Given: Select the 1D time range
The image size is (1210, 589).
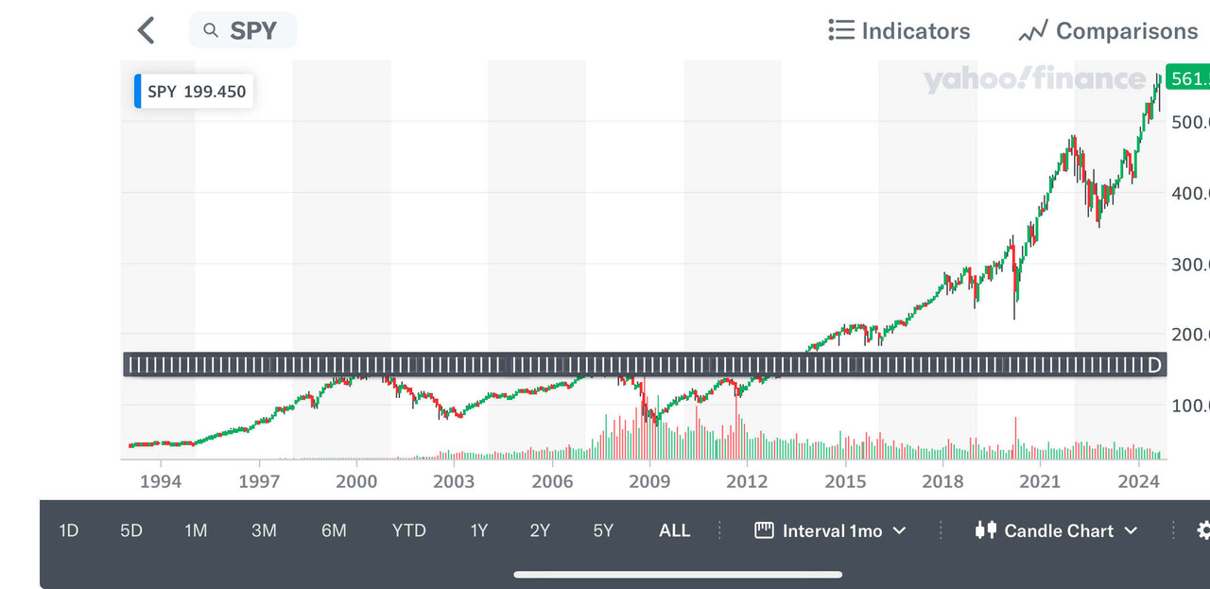Looking at the screenshot, I should click(68, 530).
